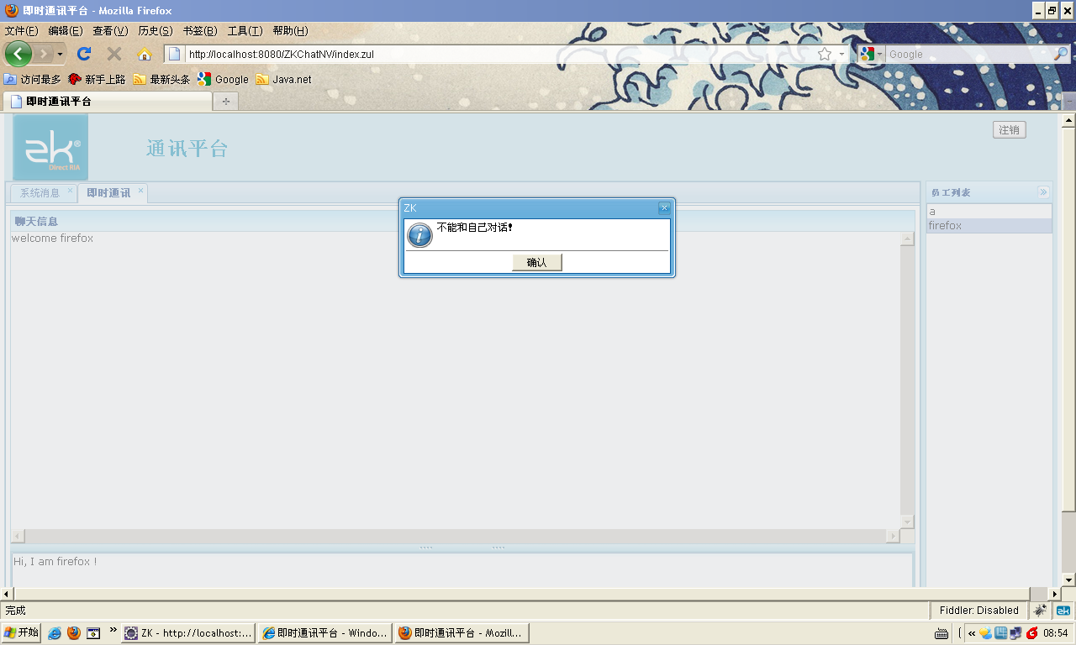This screenshot has height=645, width=1076.
Task: Switch to 'ZK - http://localhost' taskbar window
Action: pyautogui.click(x=189, y=633)
